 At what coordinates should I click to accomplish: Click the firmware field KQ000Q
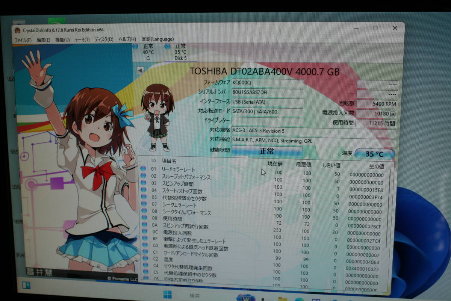[x=267, y=83]
